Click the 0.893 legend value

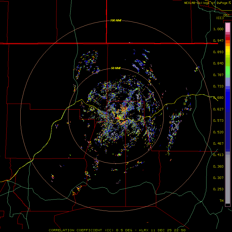218,52
